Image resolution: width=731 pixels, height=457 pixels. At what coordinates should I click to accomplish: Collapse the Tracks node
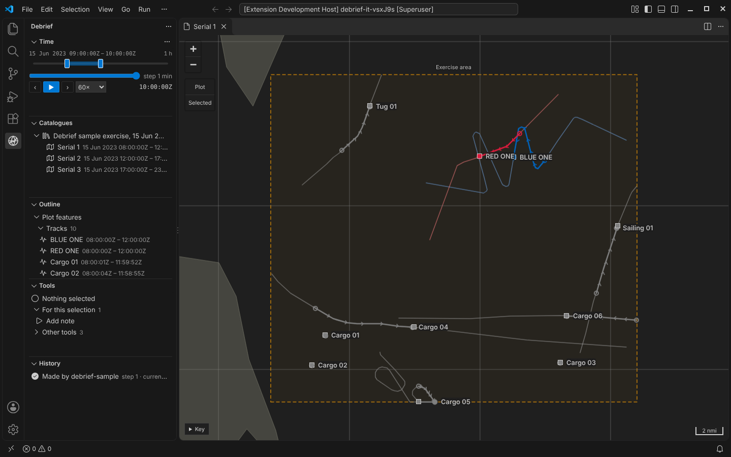[41, 228]
